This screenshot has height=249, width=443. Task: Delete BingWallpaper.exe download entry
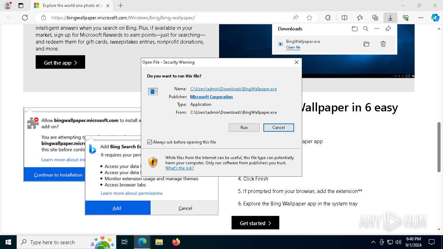[383, 44]
